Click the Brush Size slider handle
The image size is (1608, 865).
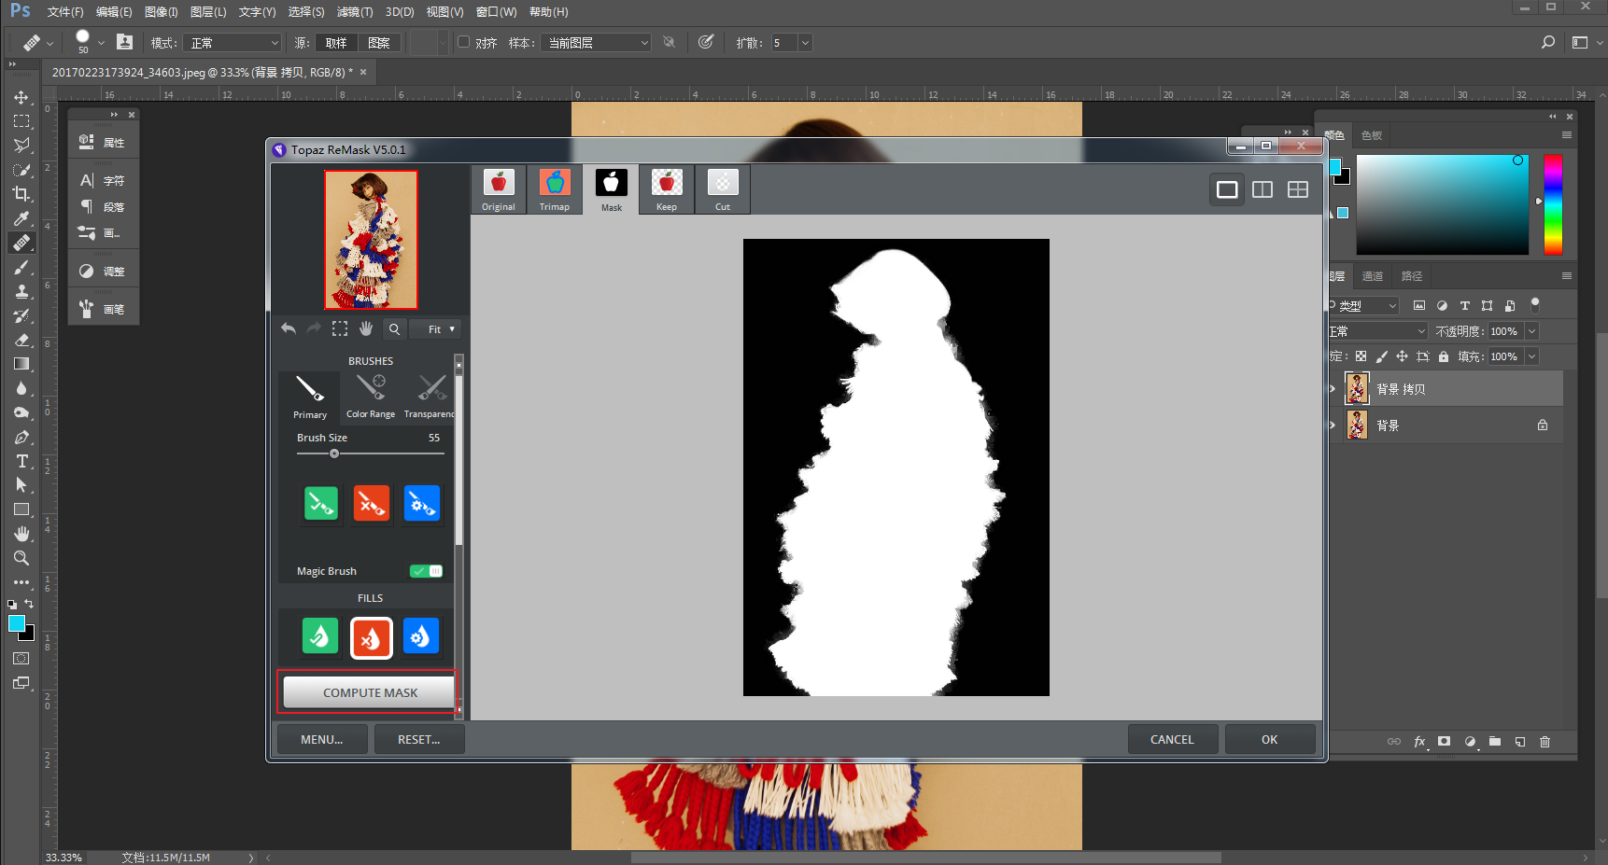(334, 453)
